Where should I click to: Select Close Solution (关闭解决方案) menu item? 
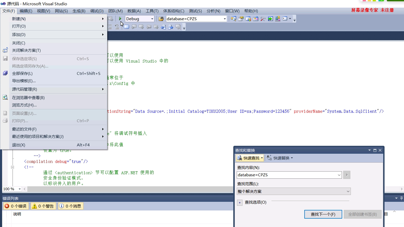[58, 50]
